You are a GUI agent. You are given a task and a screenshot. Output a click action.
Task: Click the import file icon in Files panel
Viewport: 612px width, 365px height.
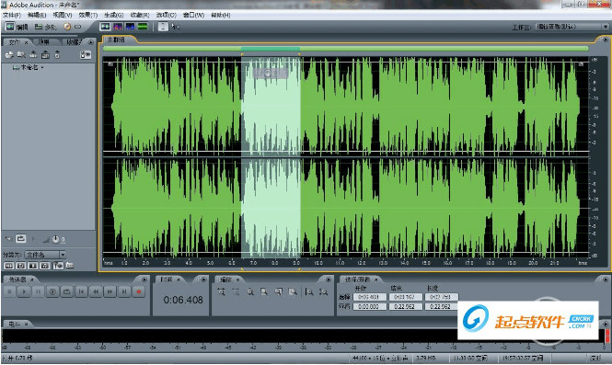coord(9,55)
